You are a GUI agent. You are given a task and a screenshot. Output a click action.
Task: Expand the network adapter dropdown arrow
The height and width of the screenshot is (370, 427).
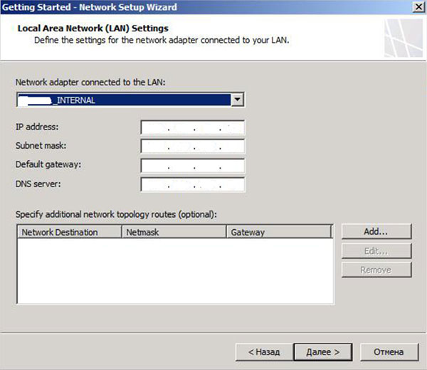(238, 100)
